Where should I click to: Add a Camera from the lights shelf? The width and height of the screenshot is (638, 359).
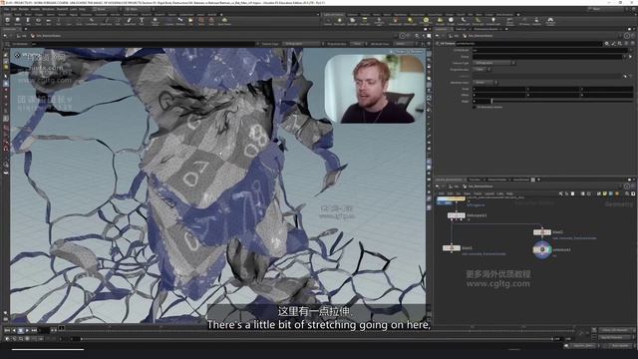pyautogui.click(x=328, y=20)
